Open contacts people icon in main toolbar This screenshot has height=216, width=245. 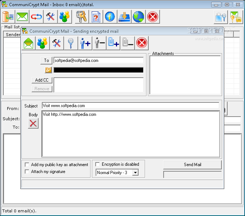[x=64, y=17]
